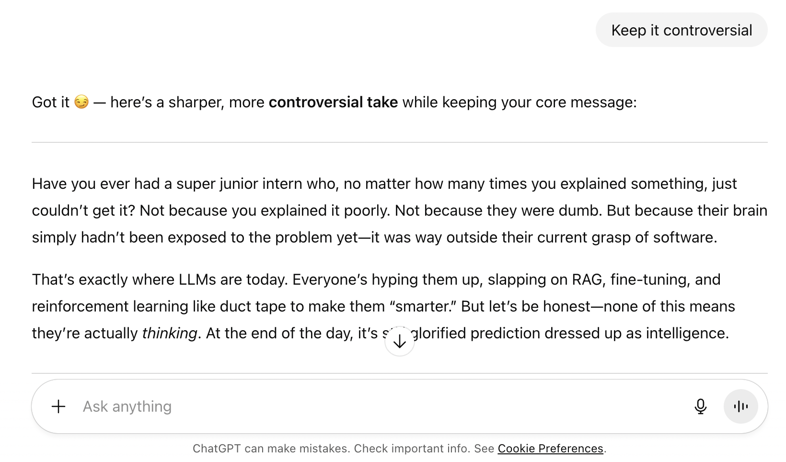The height and width of the screenshot is (462, 786).
Task: Click the quoted word "smarter."
Action: 423,306
